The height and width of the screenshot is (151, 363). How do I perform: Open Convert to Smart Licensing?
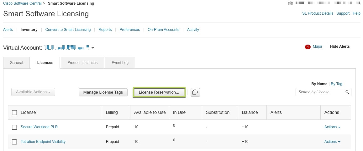pos(68,30)
